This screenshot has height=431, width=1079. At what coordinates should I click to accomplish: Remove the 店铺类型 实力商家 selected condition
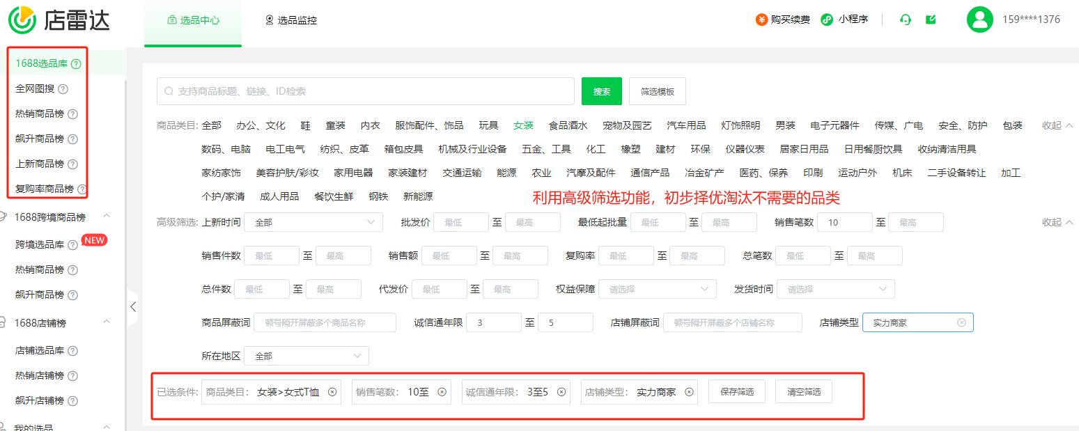pyautogui.click(x=689, y=392)
